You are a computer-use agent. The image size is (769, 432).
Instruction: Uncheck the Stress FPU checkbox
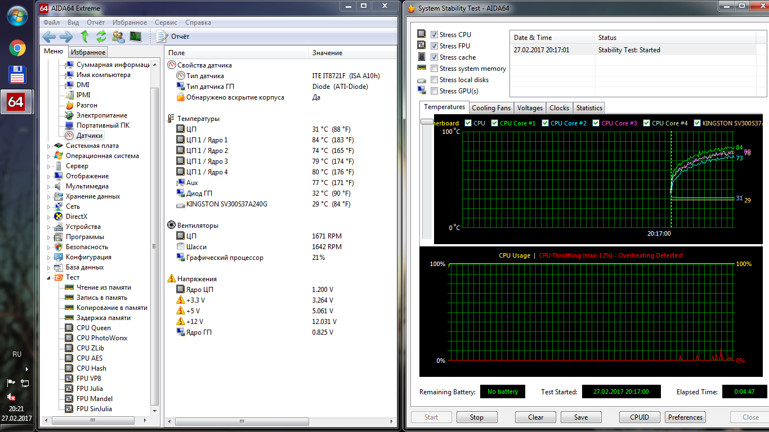pos(434,46)
